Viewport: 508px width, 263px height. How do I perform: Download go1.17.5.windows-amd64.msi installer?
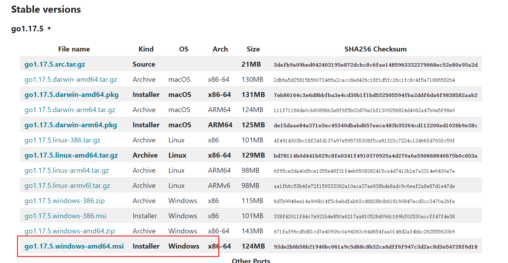tap(74, 246)
